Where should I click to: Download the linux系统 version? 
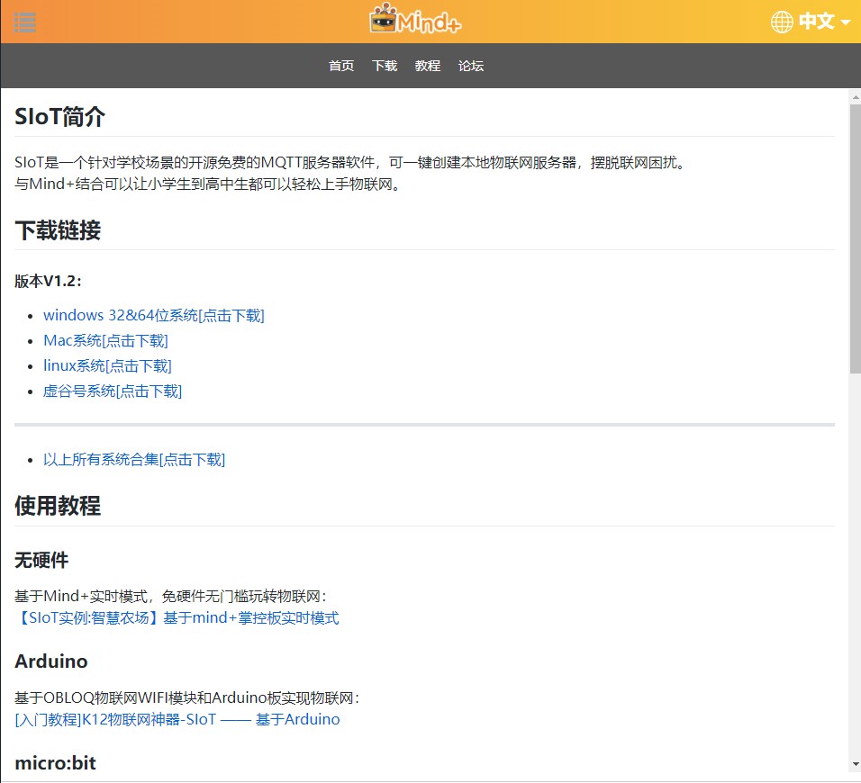[108, 366]
